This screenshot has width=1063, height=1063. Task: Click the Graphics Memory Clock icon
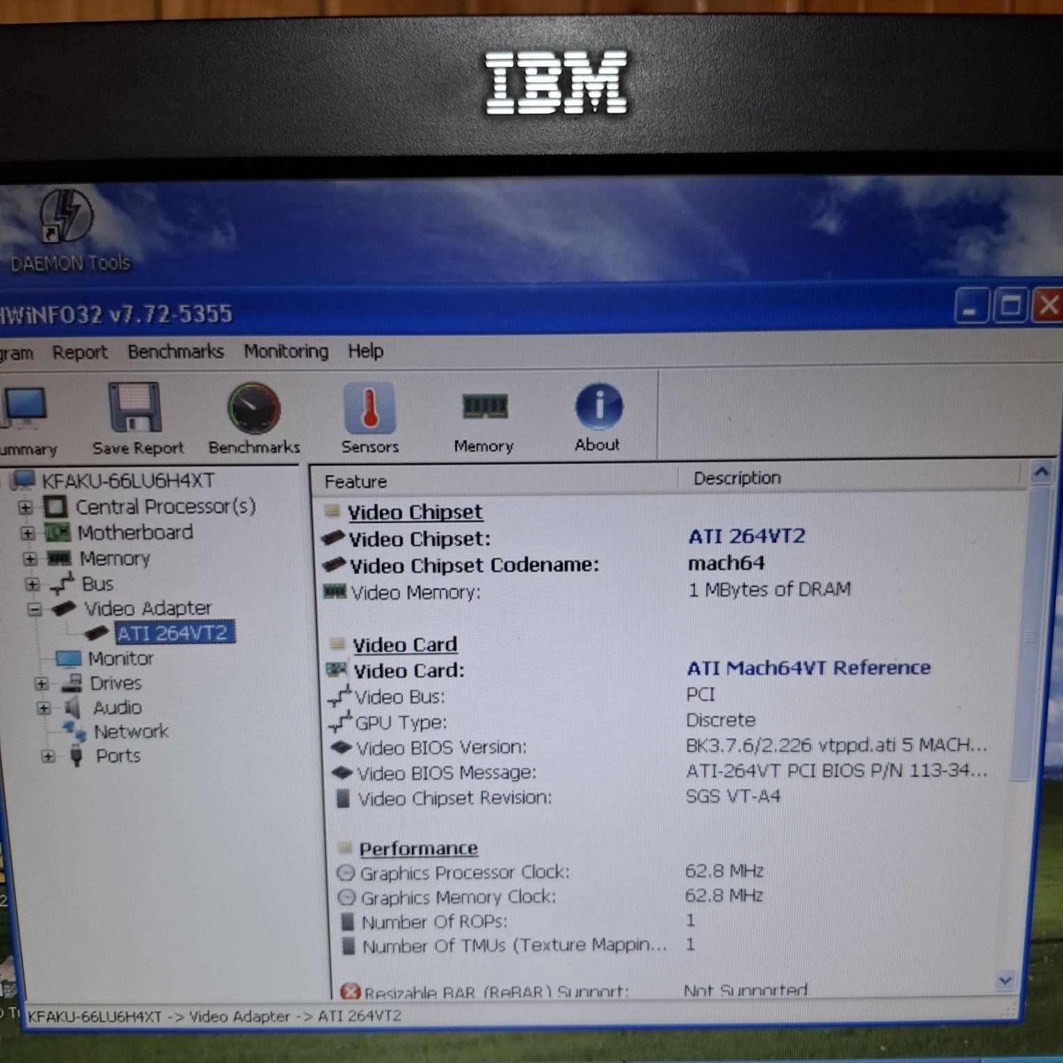(x=346, y=897)
